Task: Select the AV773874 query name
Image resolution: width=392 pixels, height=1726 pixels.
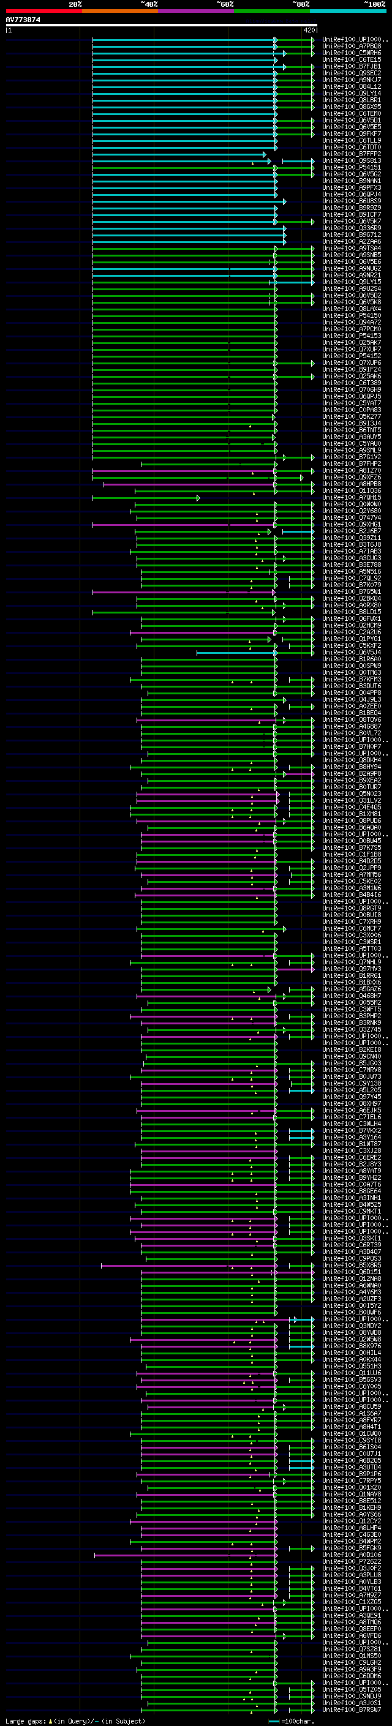Action: [23, 20]
